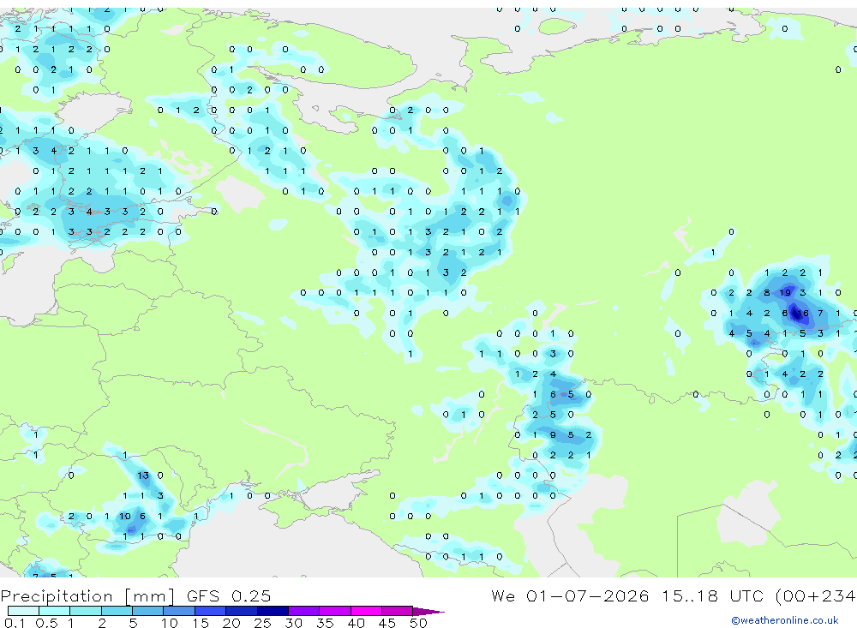857x628 pixels.
Task: Pick the 35–40 mm legend color swatch
Action: click(334, 611)
